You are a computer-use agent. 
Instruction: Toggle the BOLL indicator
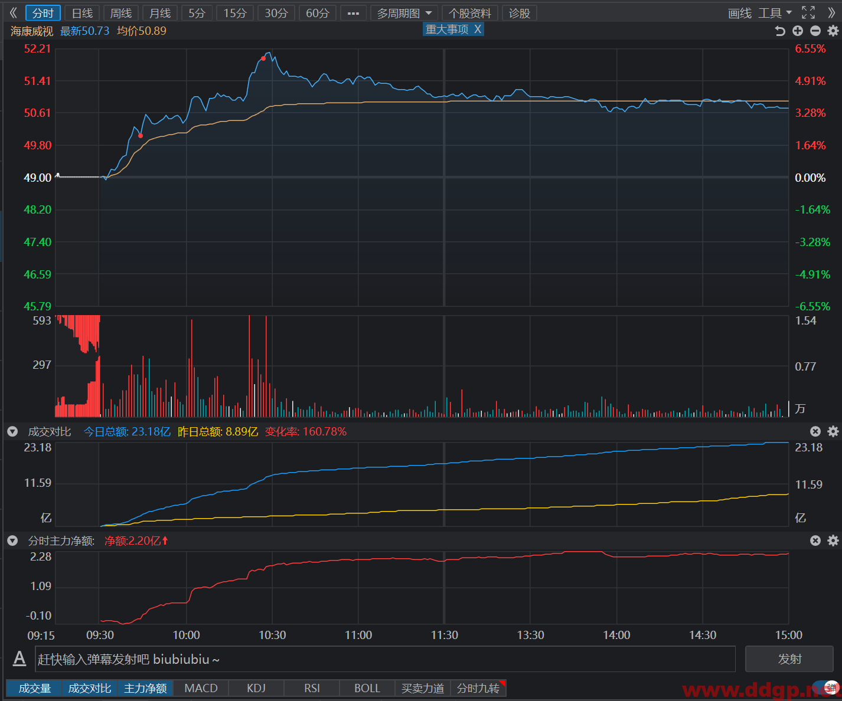[367, 688]
